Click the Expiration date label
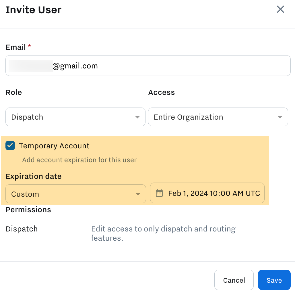The image size is (295, 295). click(34, 176)
